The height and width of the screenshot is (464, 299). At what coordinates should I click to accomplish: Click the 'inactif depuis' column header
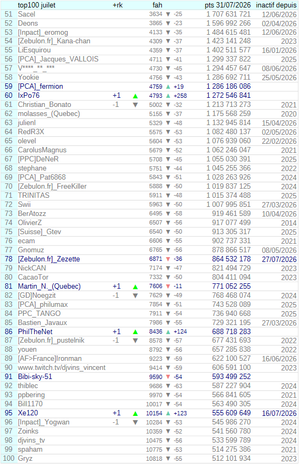(276, 5)
